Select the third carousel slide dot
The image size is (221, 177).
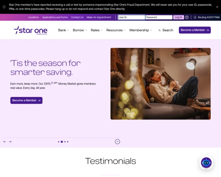pyautogui.click(x=65, y=142)
